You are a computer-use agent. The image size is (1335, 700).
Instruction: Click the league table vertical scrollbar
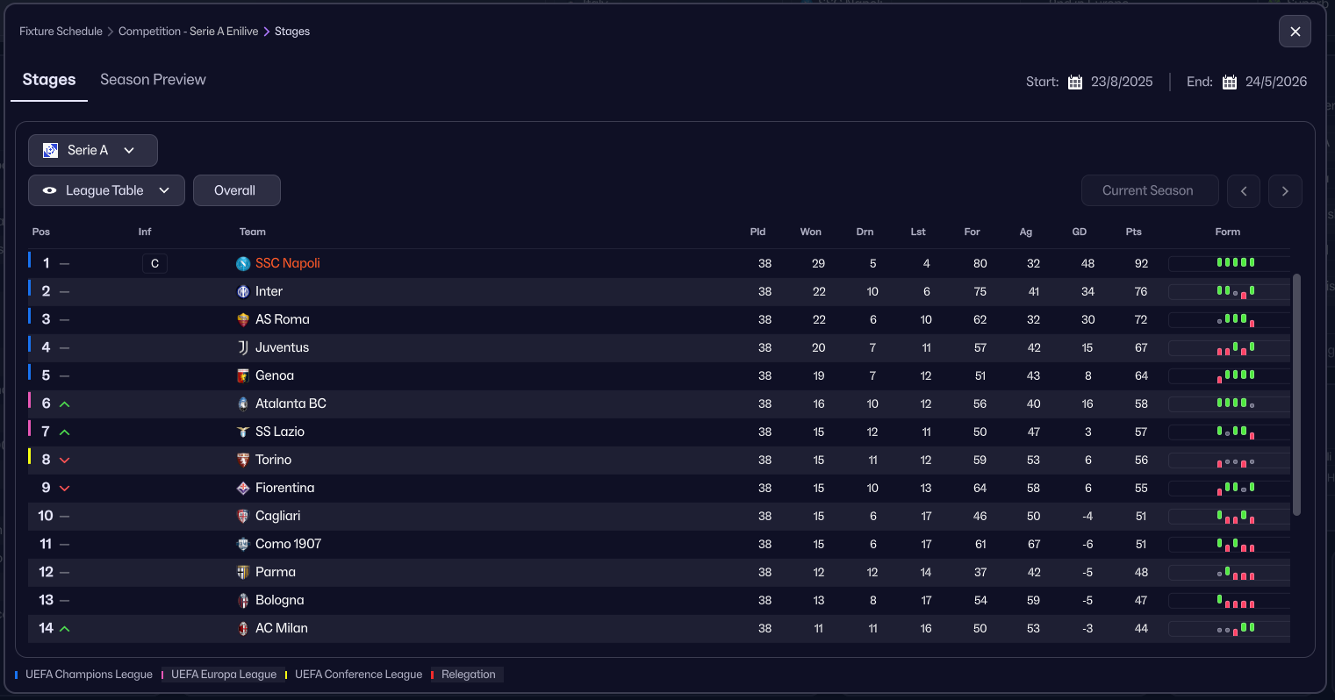[x=1297, y=395]
